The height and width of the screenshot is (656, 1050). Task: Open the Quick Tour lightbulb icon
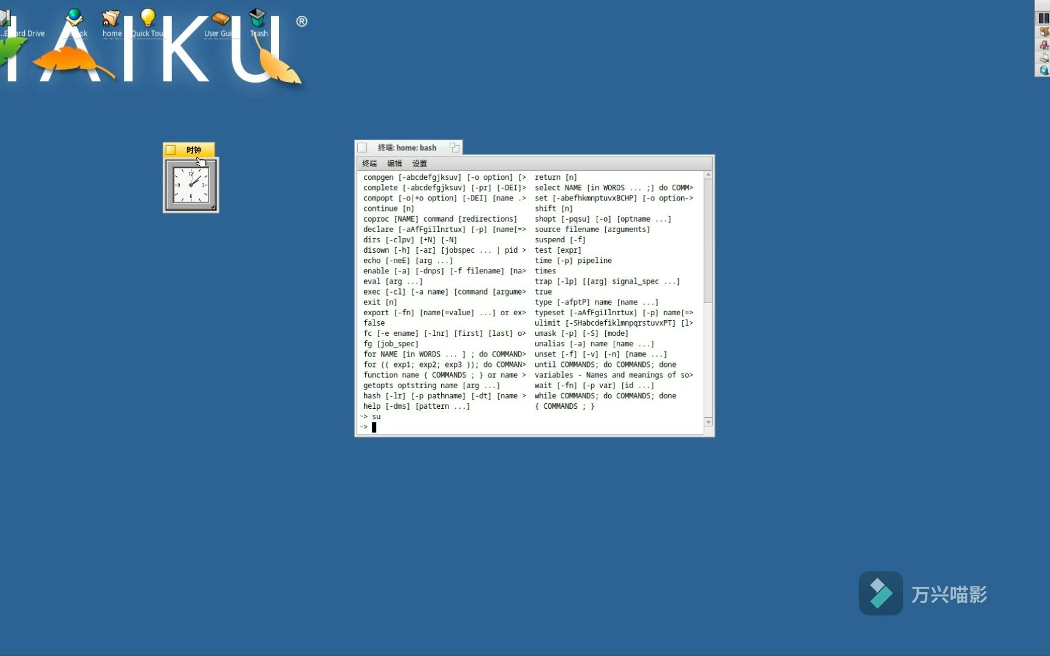tap(148, 18)
